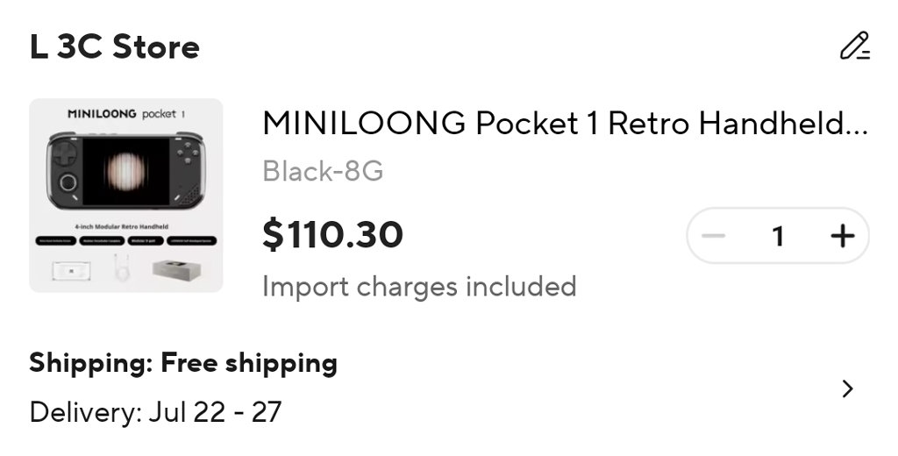Click handheld console picture in thumbnail
The height and width of the screenshot is (456, 898).
(126, 170)
